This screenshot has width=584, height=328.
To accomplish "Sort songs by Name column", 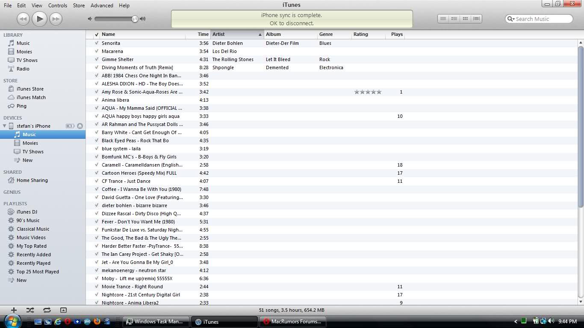I will tap(143, 34).
